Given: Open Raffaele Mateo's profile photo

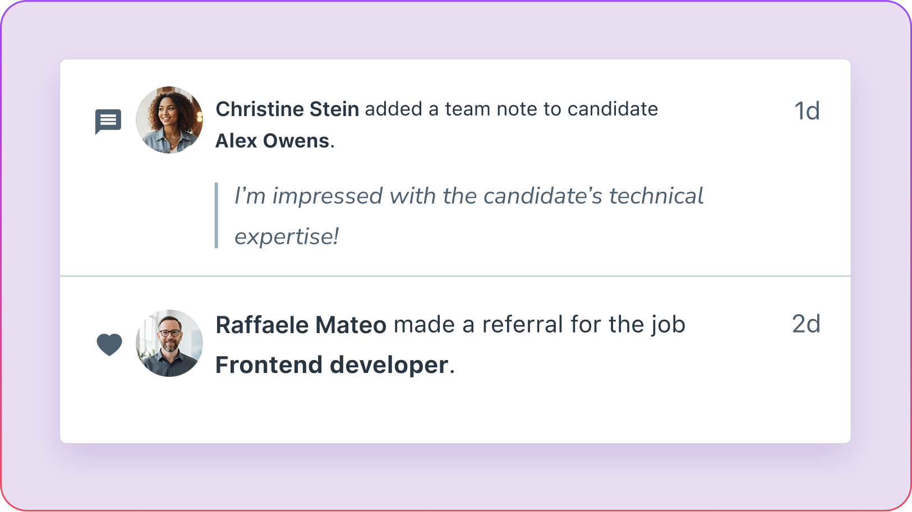Looking at the screenshot, I should (x=169, y=343).
